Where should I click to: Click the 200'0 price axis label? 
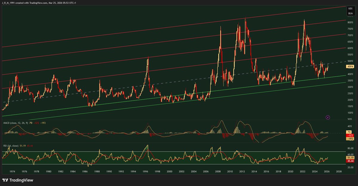[x=350, y=100]
